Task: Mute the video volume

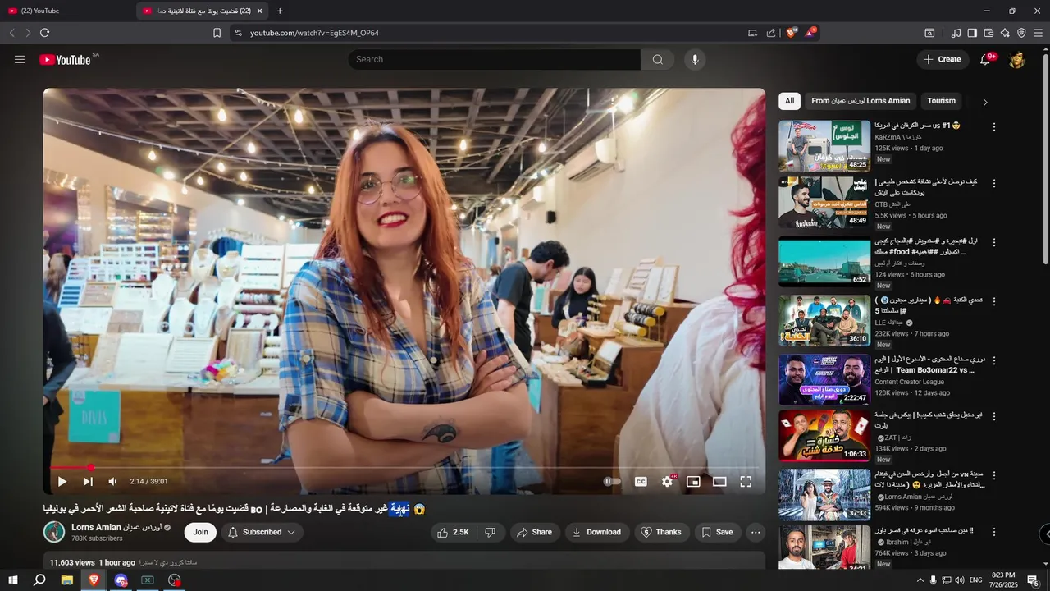Action: coord(112,482)
